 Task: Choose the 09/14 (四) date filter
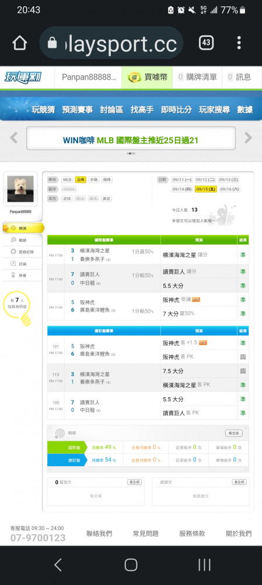pyautogui.click(x=182, y=189)
